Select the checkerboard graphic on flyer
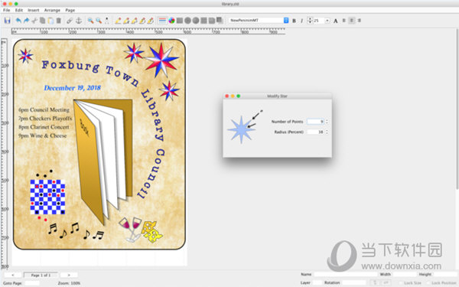 tap(47, 197)
